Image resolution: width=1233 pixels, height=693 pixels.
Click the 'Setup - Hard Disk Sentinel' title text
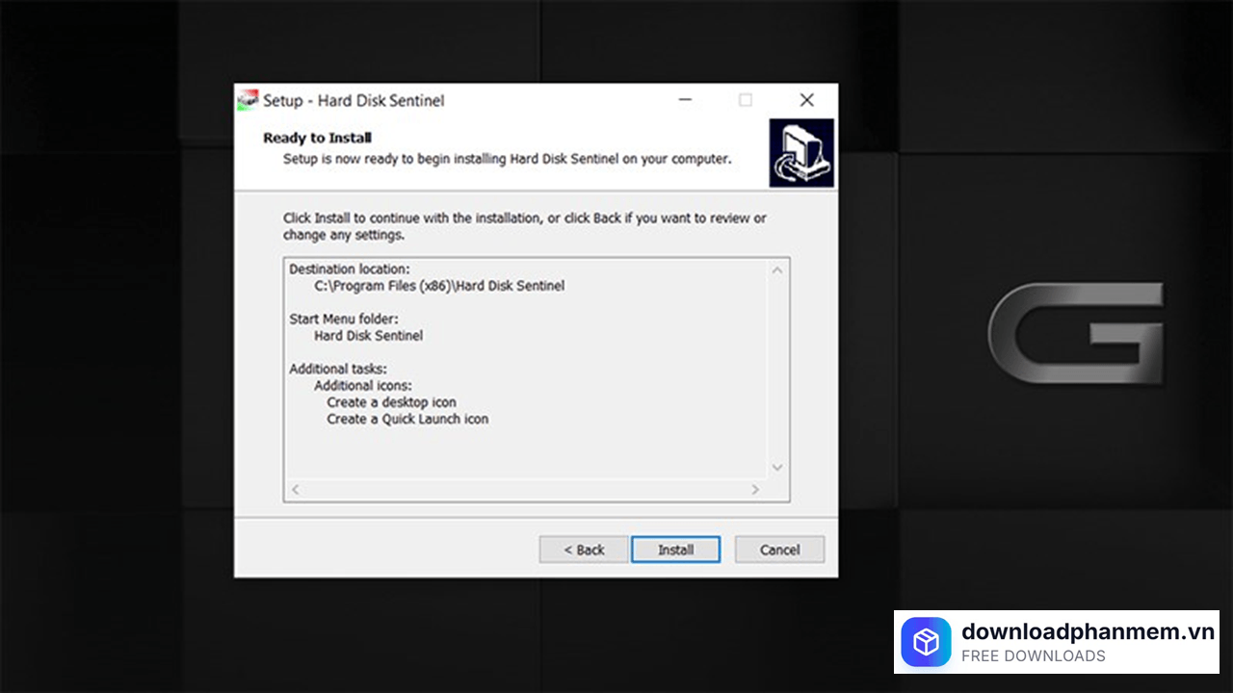tap(354, 100)
